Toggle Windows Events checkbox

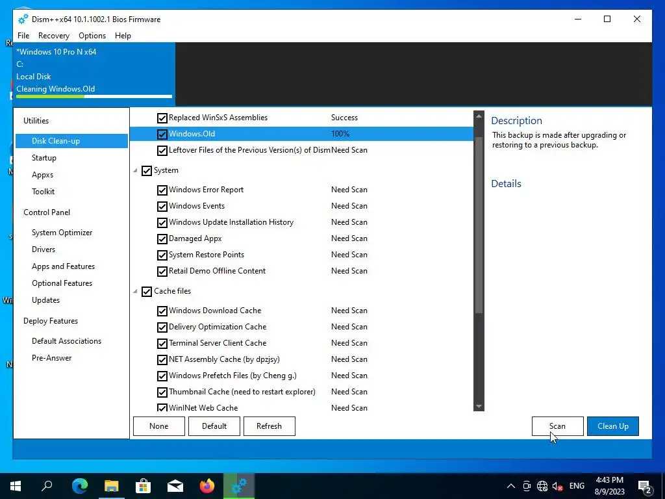point(162,206)
